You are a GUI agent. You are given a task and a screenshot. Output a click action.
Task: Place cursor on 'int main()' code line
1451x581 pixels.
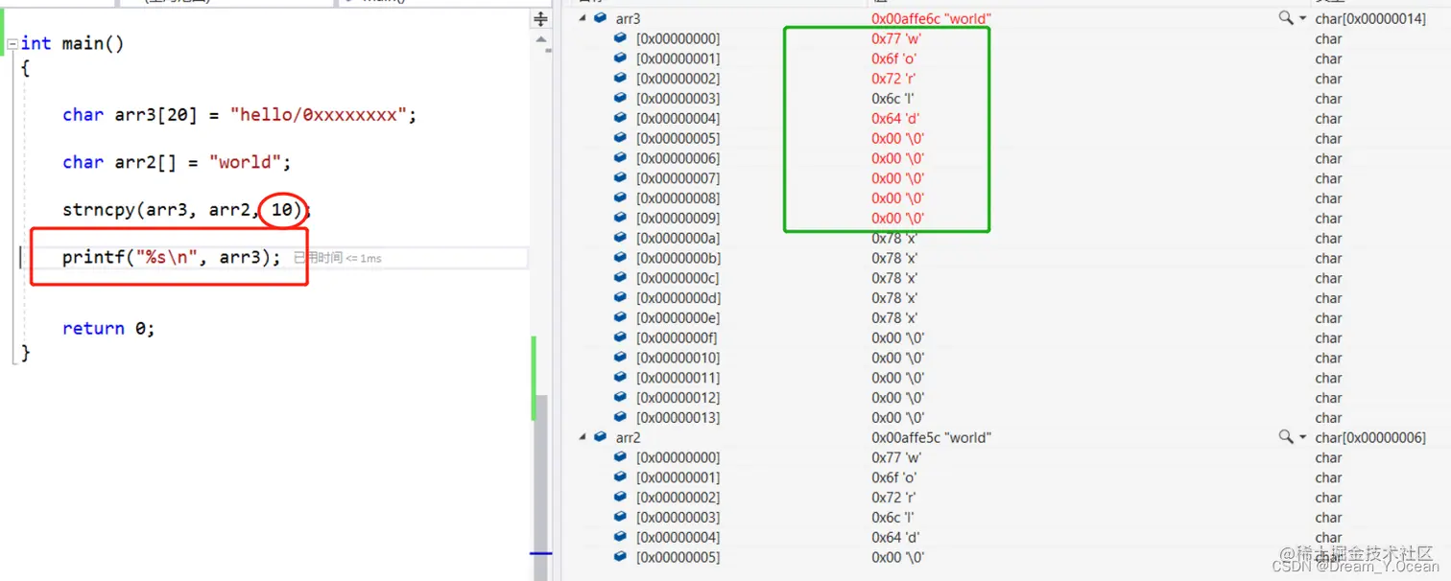tap(73, 43)
